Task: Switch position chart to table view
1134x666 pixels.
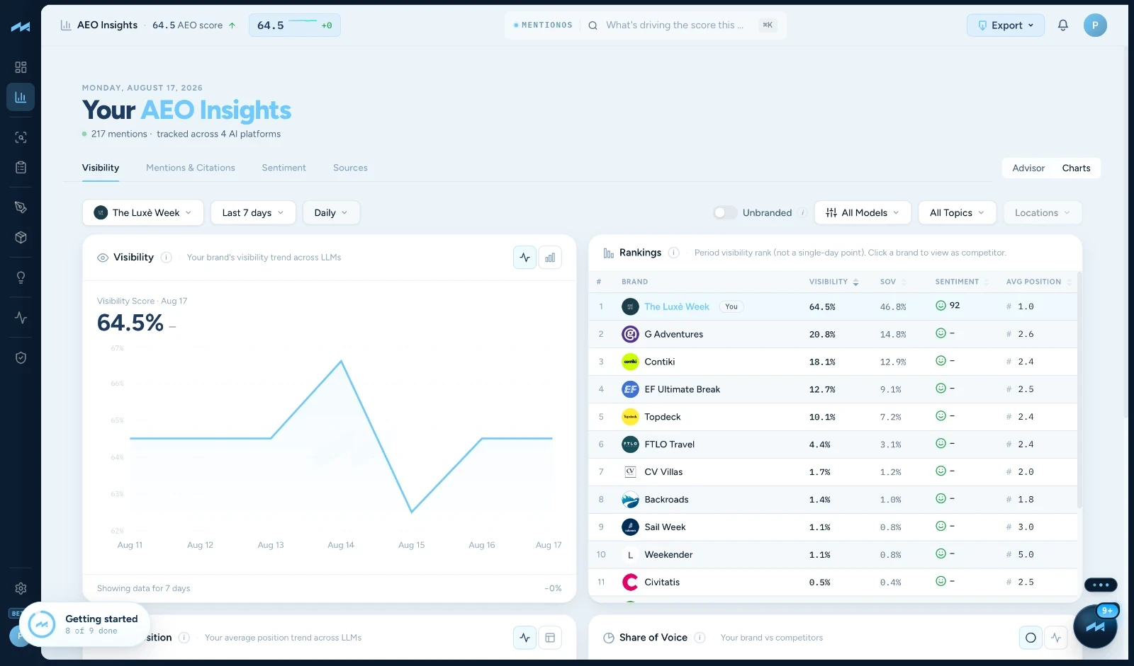Action: [550, 638]
